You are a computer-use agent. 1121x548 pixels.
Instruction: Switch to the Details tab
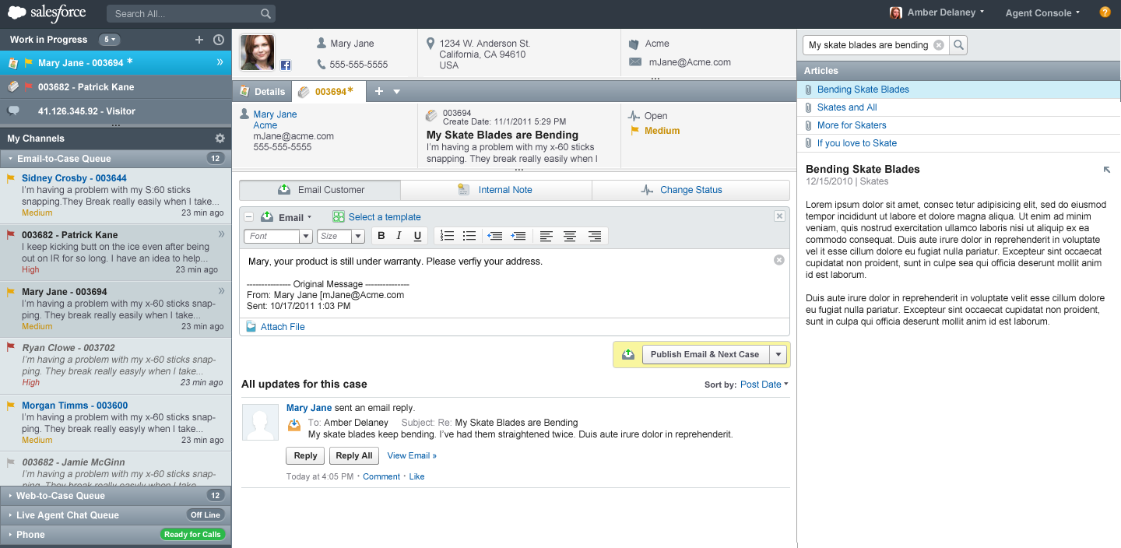tap(262, 91)
